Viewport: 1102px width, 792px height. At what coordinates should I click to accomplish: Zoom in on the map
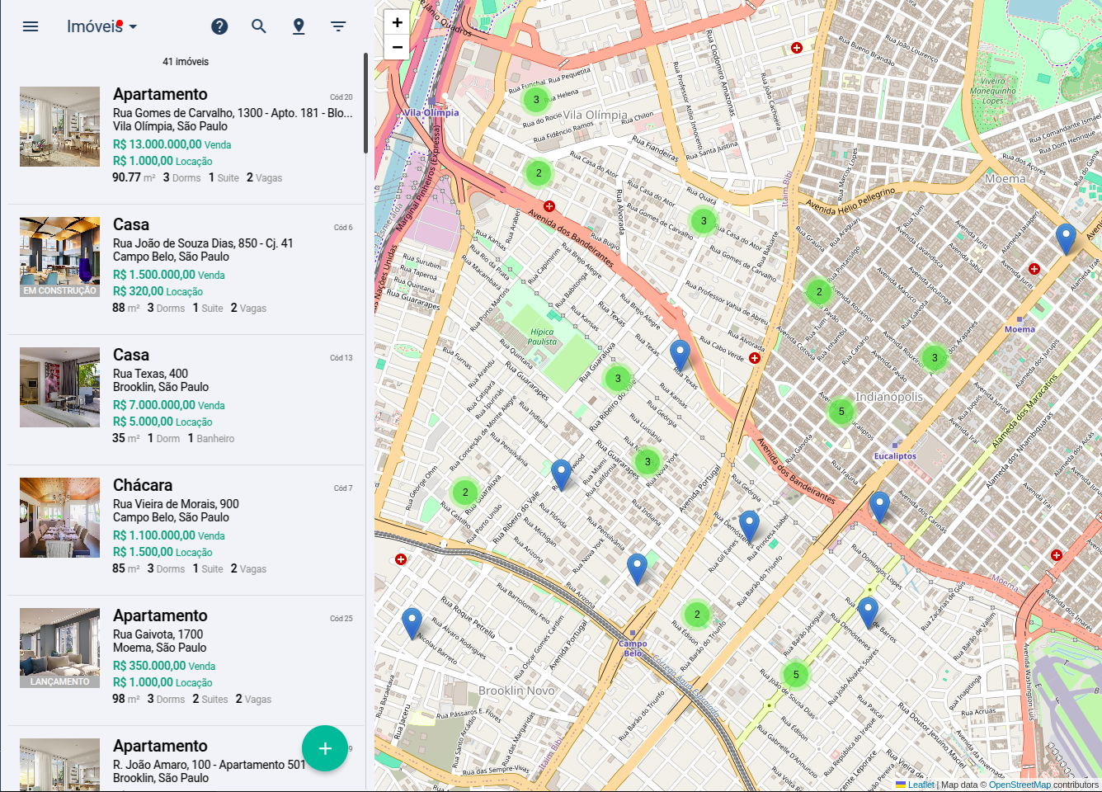[398, 22]
